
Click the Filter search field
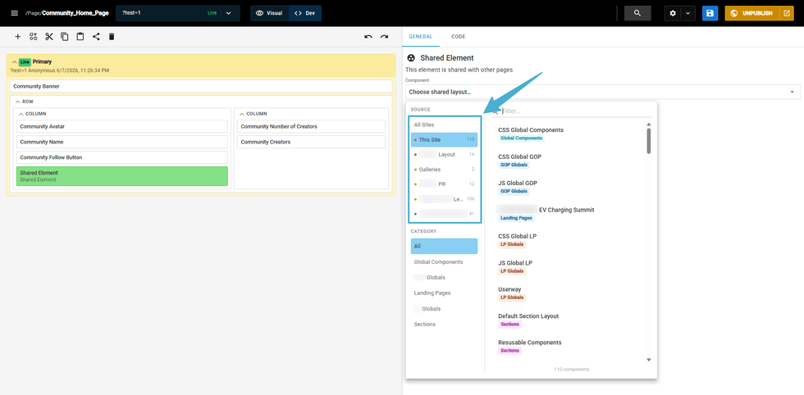point(572,111)
